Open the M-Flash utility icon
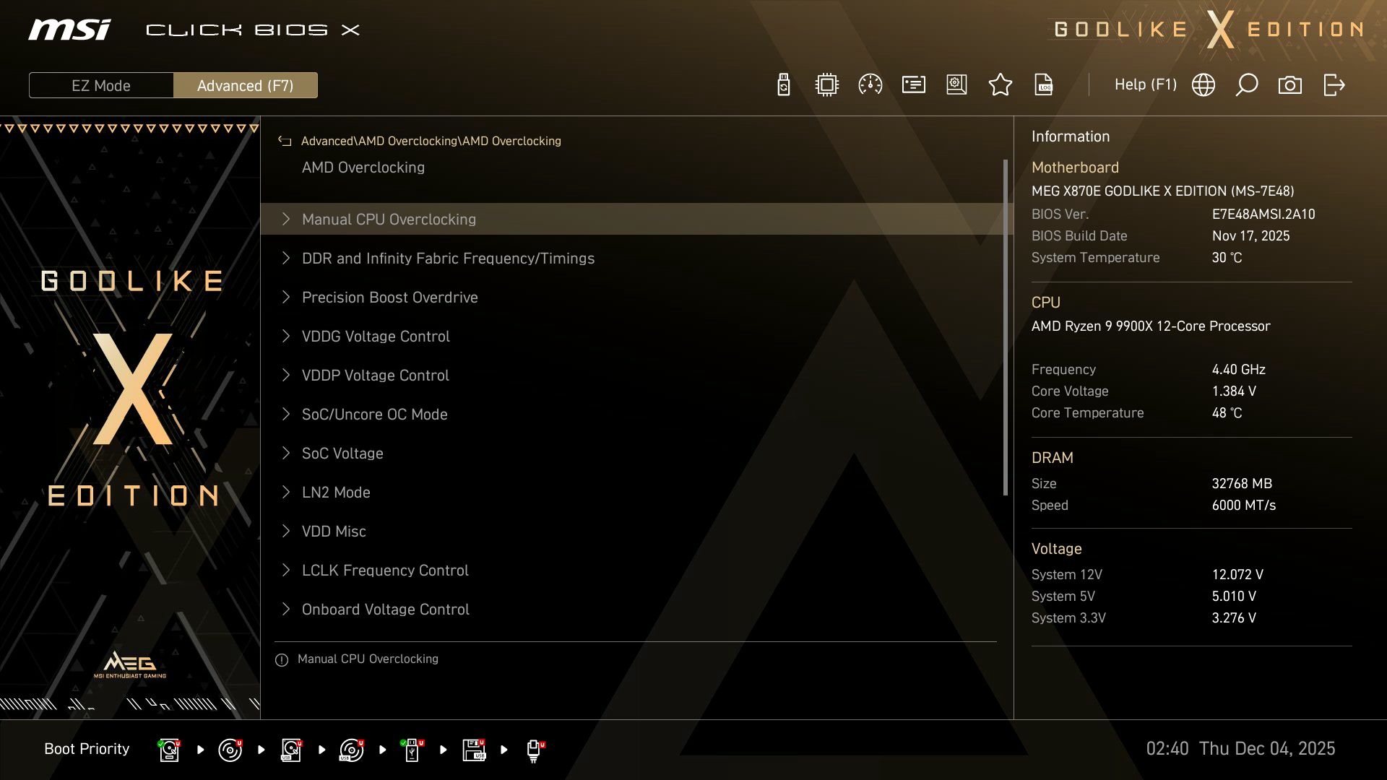The width and height of the screenshot is (1387, 780). click(783, 84)
